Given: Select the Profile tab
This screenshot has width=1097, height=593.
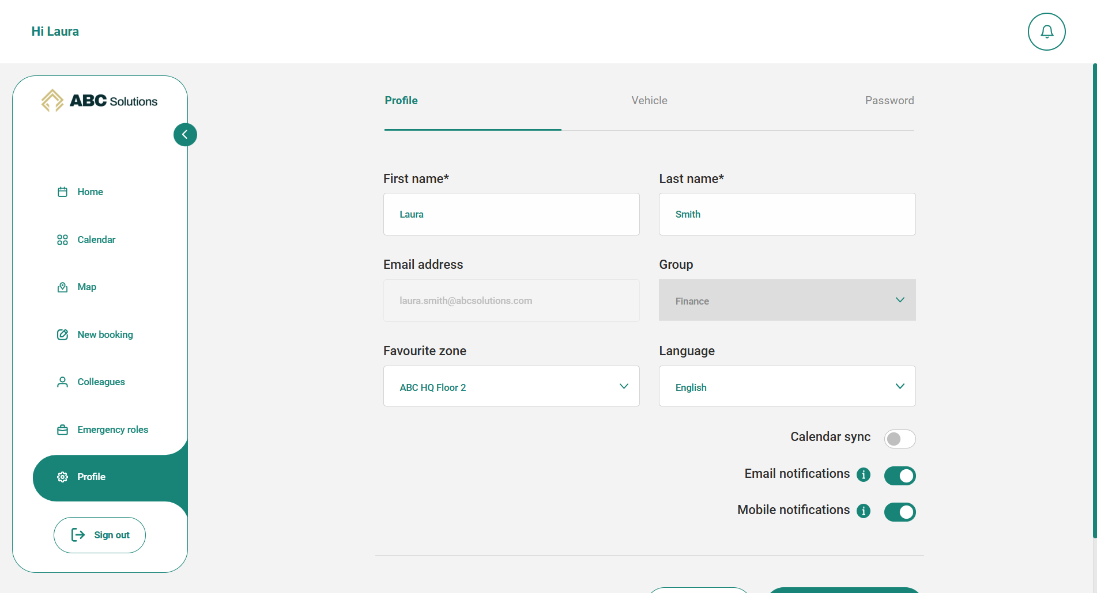Looking at the screenshot, I should [401, 101].
